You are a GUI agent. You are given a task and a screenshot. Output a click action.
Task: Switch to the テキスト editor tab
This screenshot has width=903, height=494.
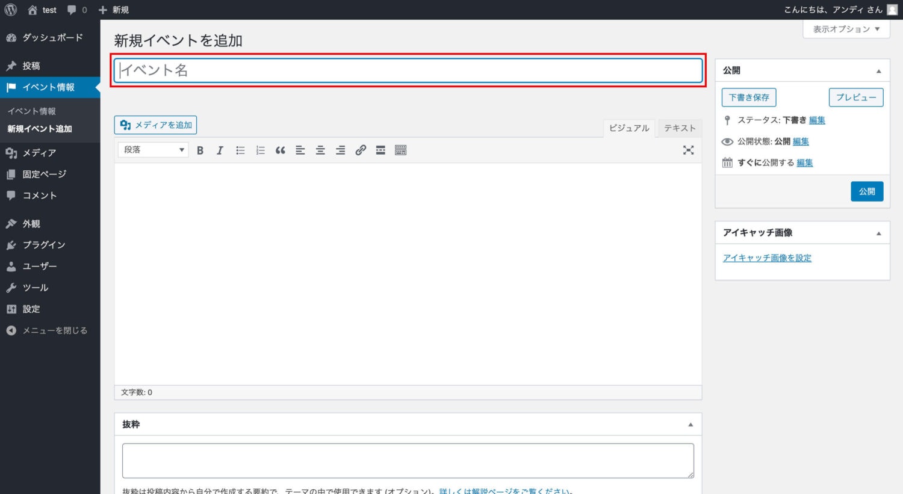point(680,128)
